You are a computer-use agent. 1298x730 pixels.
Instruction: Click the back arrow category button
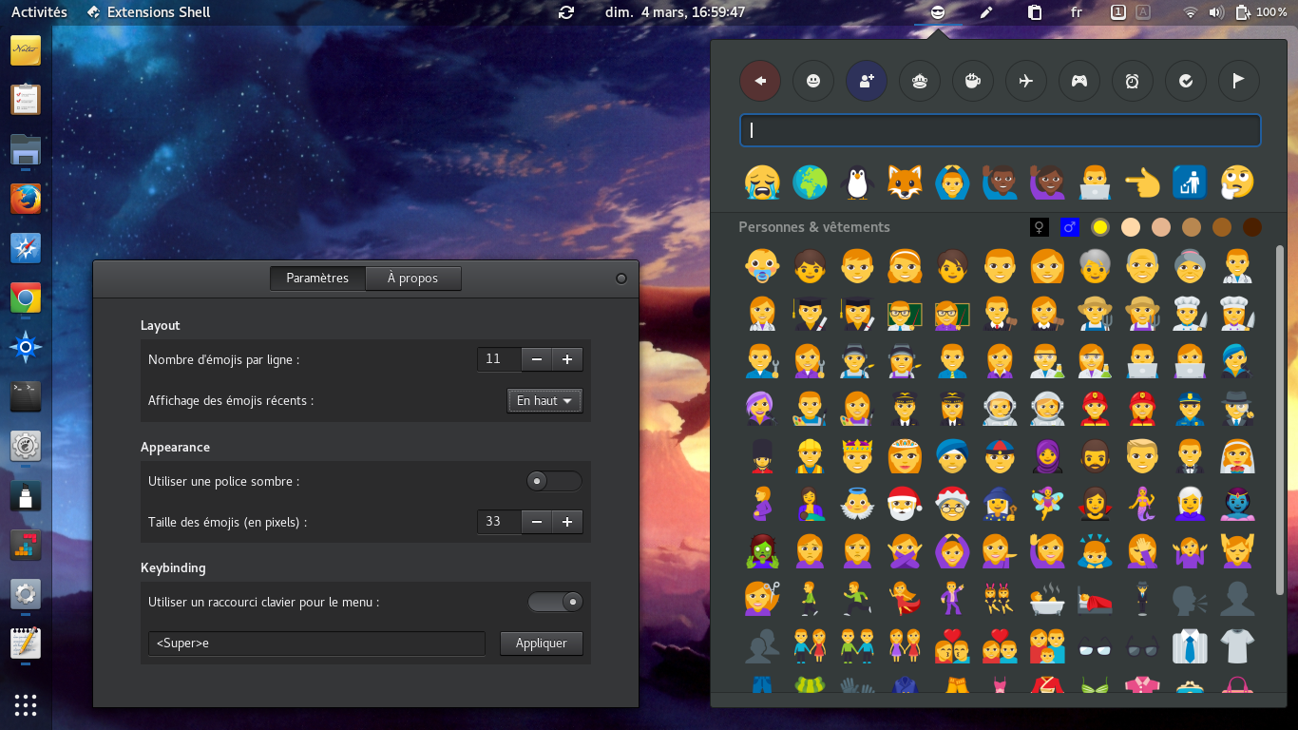760,82
